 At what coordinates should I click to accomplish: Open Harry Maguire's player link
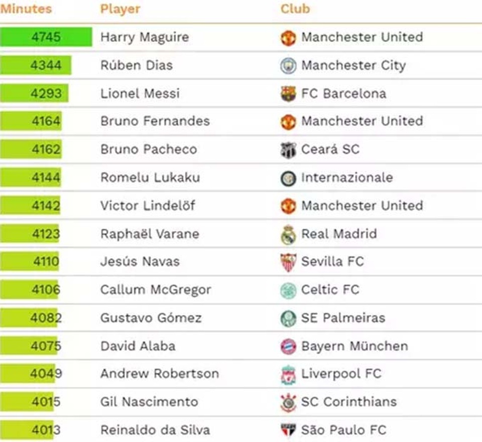(145, 37)
